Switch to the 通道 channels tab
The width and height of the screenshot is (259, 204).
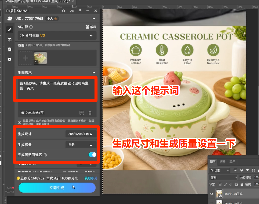(222, 162)
